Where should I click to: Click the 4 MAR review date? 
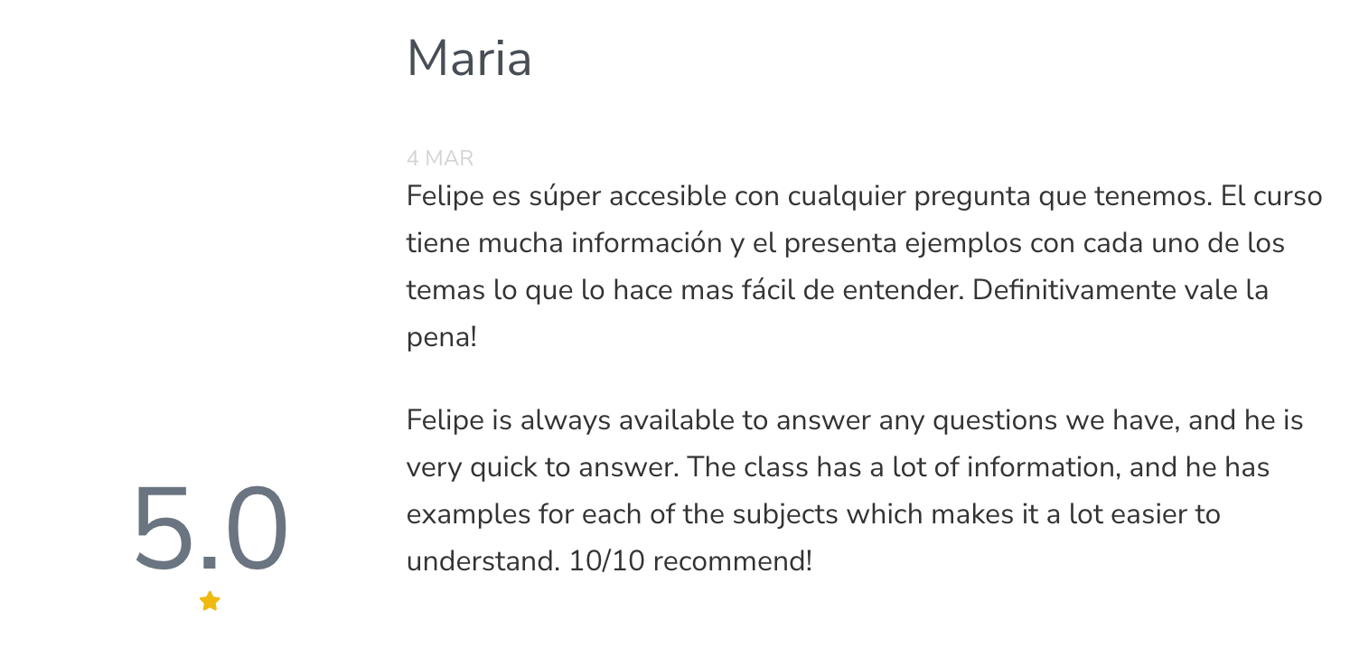pos(440,159)
